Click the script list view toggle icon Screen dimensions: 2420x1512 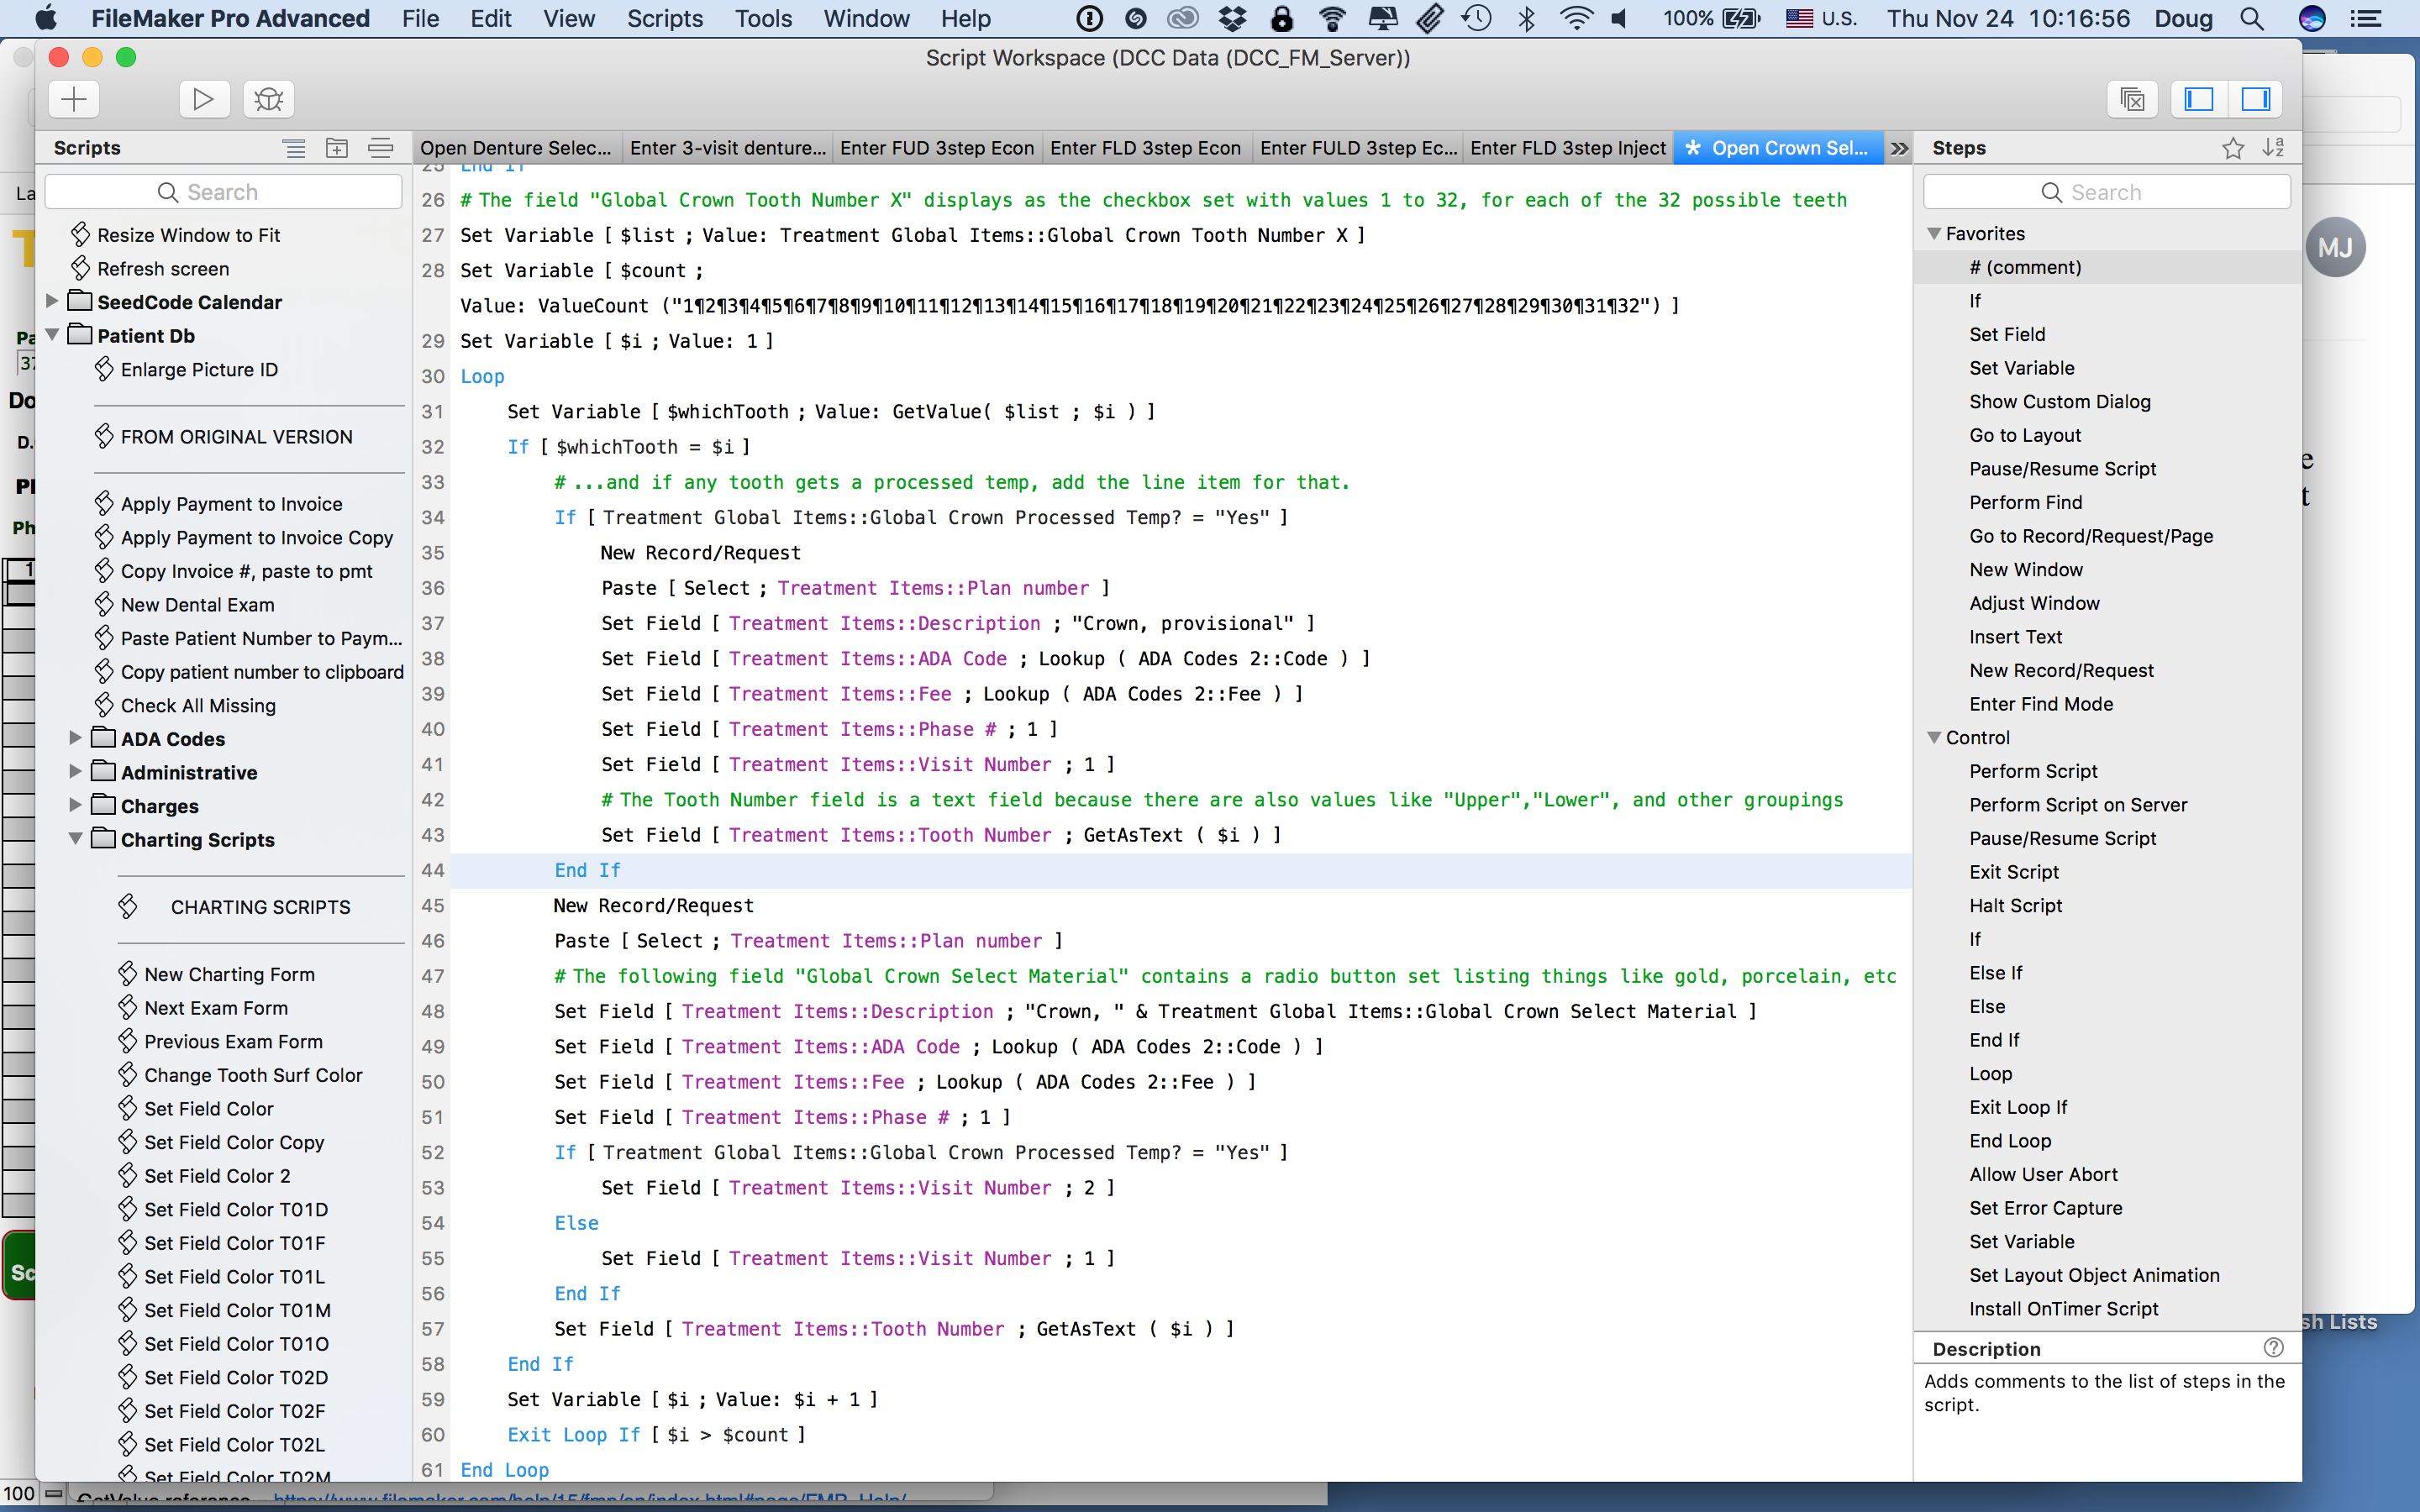(x=294, y=148)
